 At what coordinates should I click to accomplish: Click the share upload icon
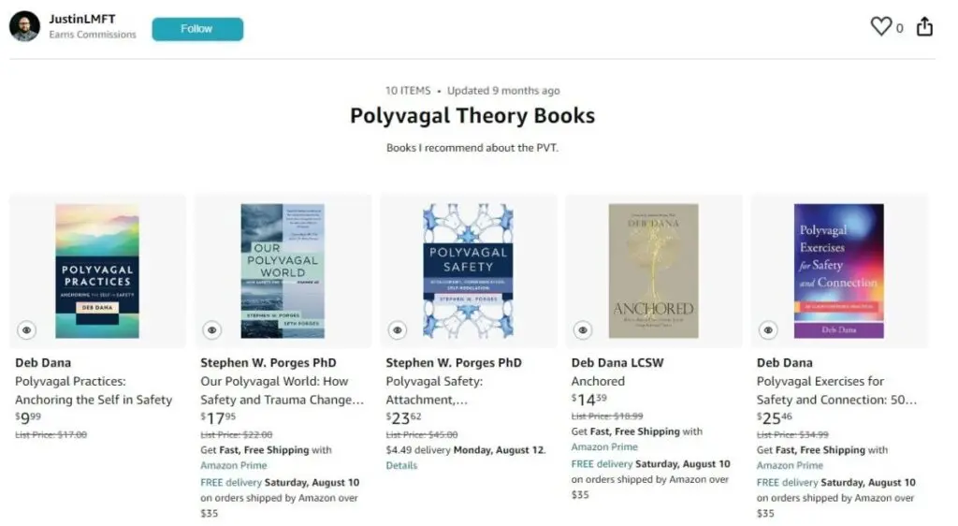pyautogui.click(x=924, y=26)
